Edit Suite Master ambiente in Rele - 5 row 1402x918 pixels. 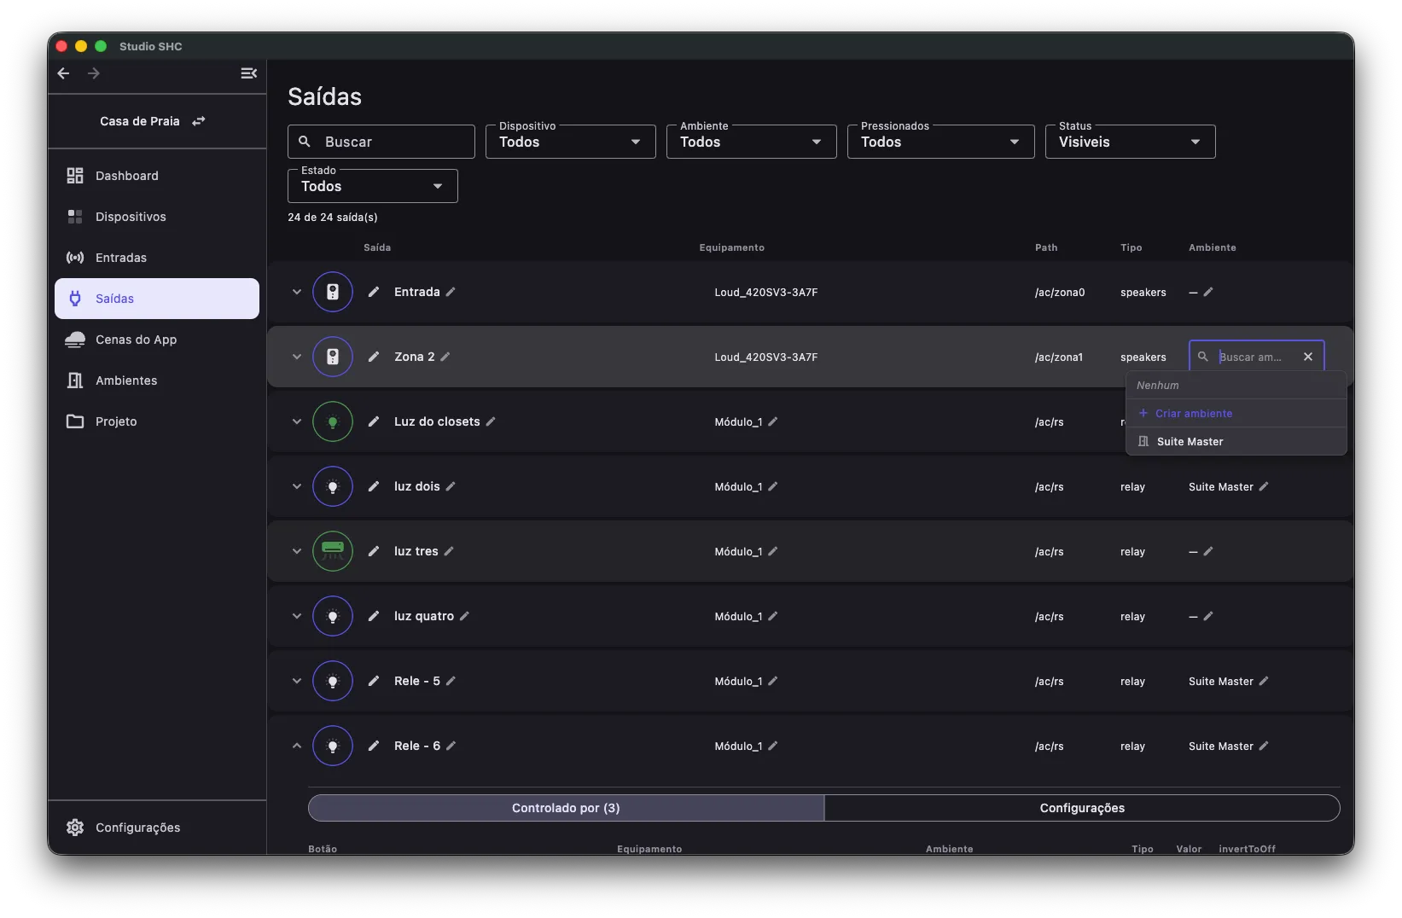[x=1264, y=681]
